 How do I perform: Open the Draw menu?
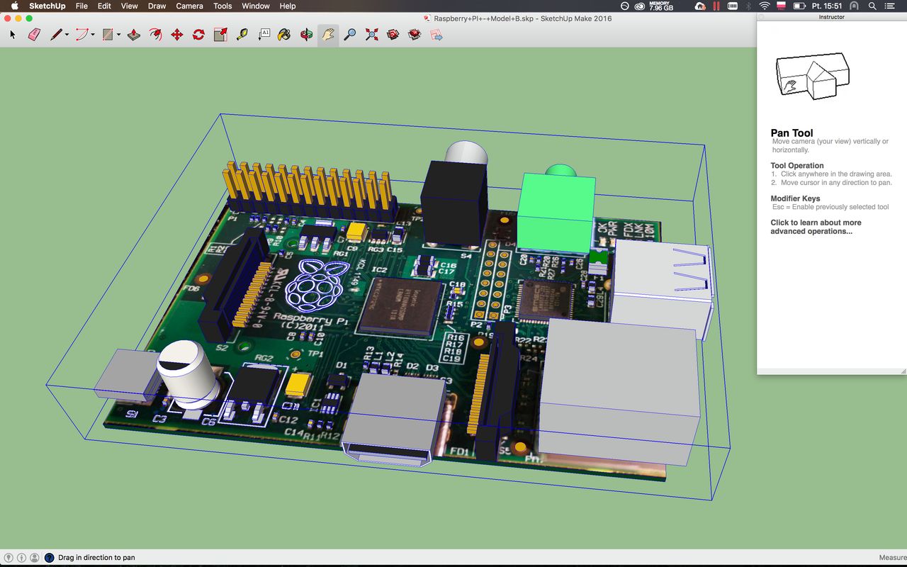[157, 6]
